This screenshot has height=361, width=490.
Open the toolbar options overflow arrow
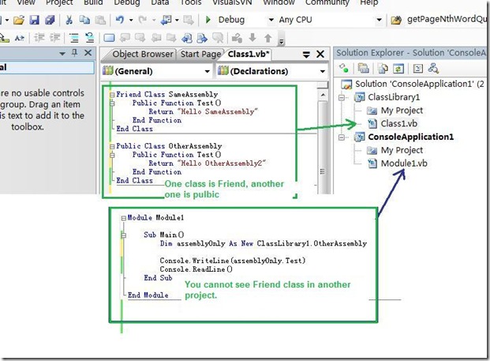pyautogui.click(x=281, y=40)
